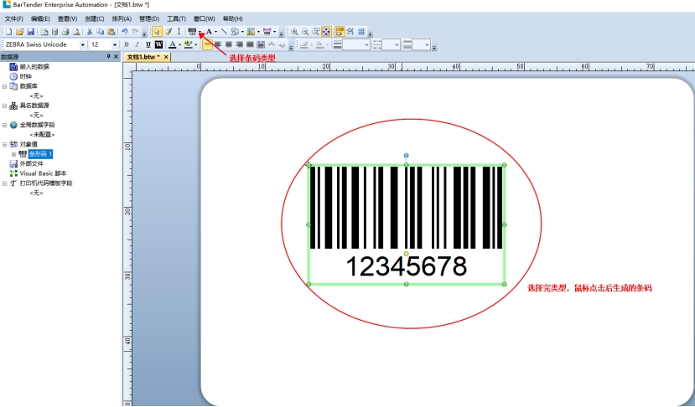Open the ZEBRA Swiss Unicode font dropdown
This screenshot has width=695, height=407.
(82, 44)
